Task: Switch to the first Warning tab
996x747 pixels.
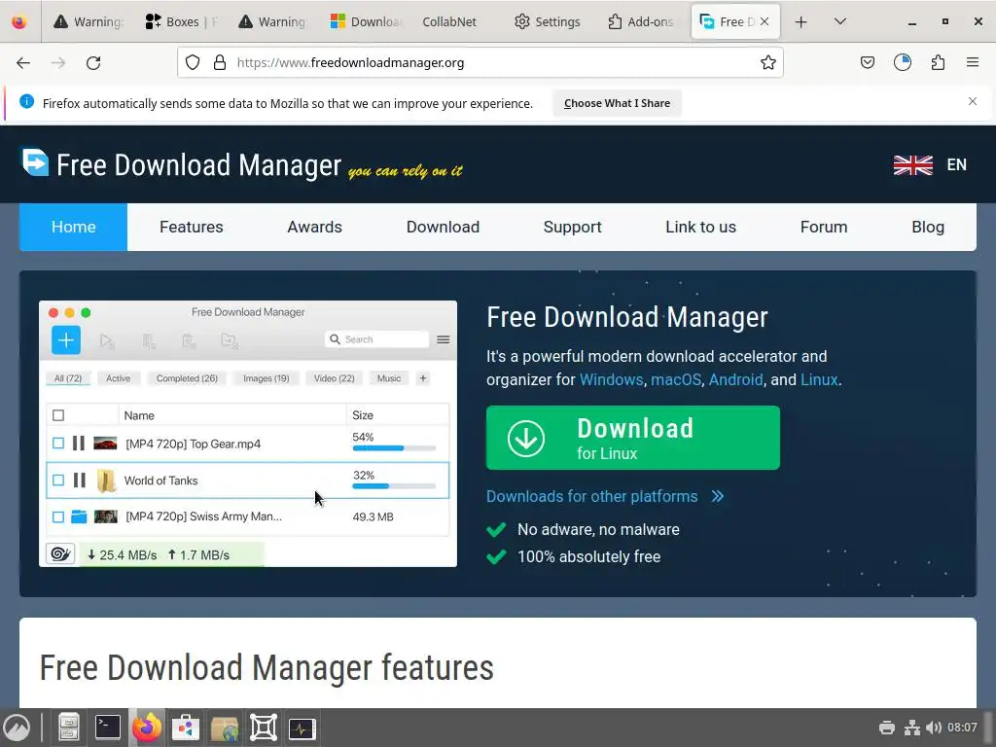Action: tap(89, 21)
